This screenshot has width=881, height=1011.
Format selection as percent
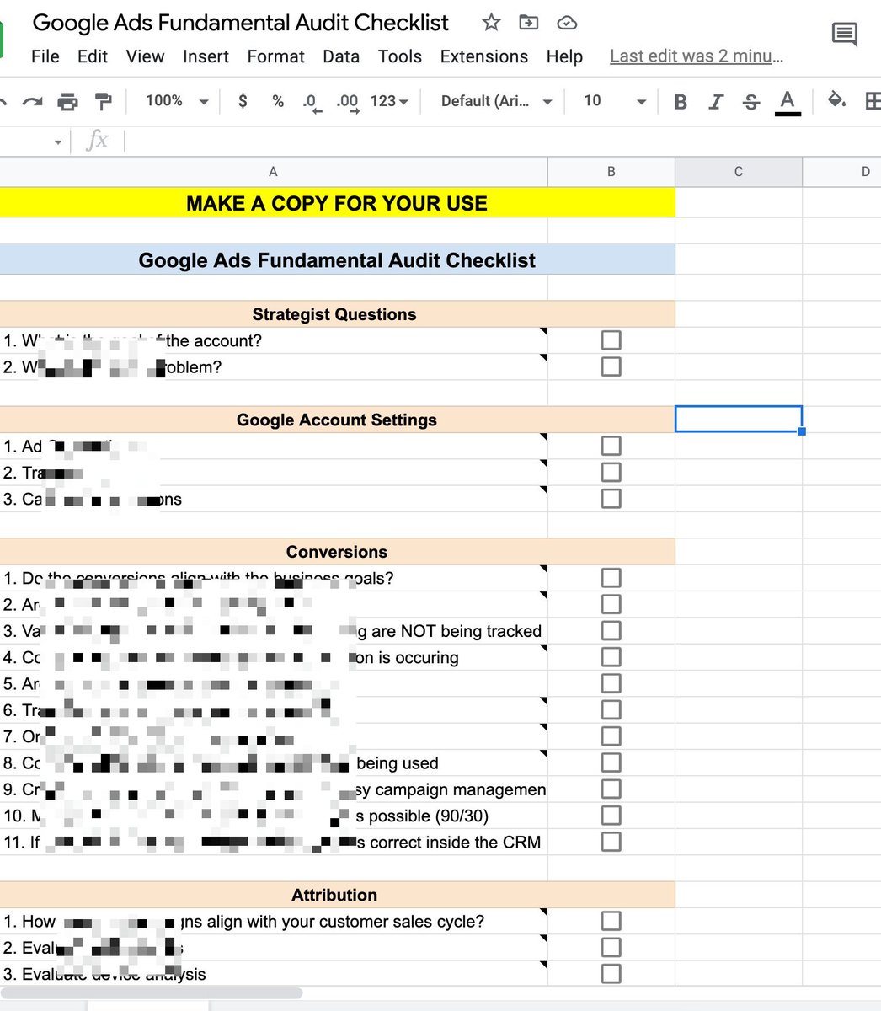[277, 100]
